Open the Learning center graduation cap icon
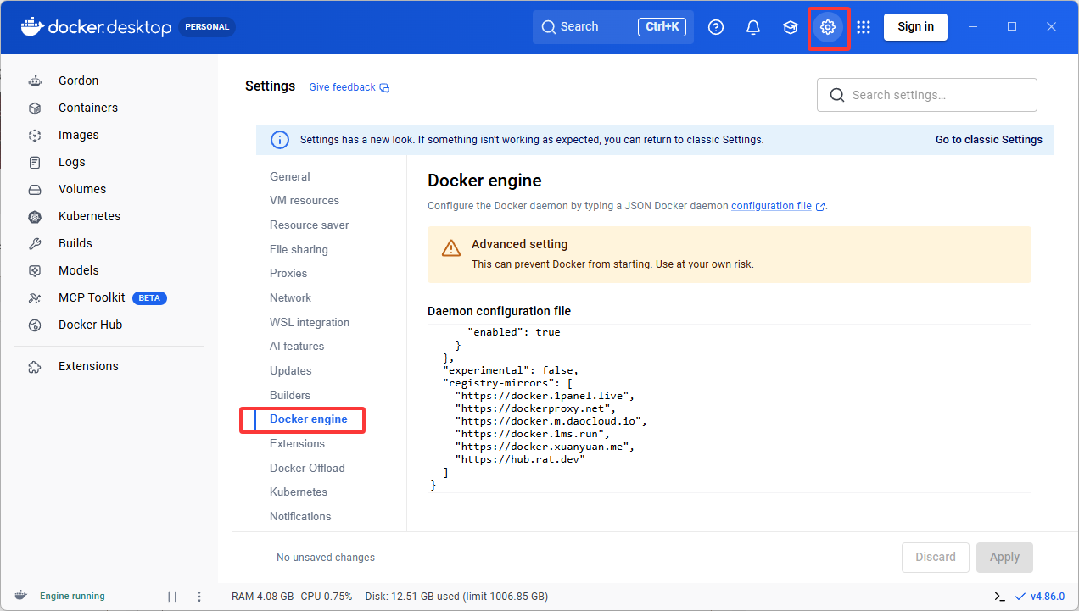 click(x=791, y=27)
